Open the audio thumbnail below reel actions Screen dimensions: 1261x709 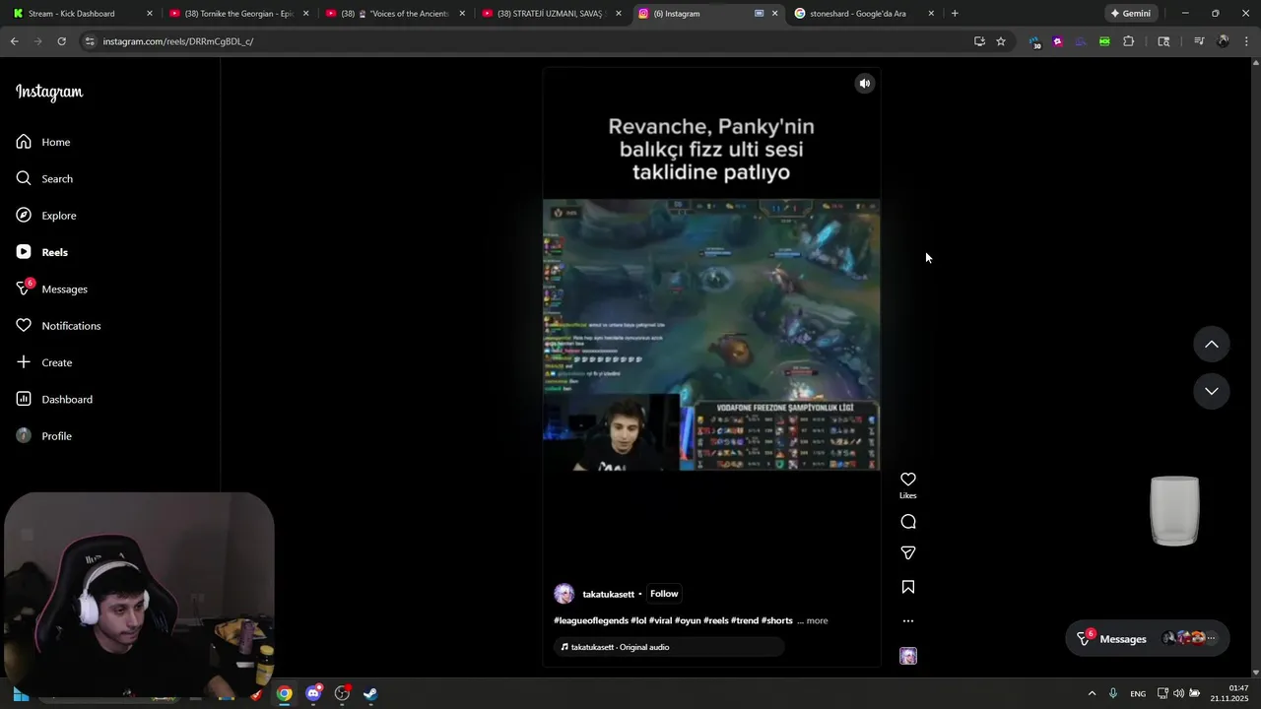(908, 656)
